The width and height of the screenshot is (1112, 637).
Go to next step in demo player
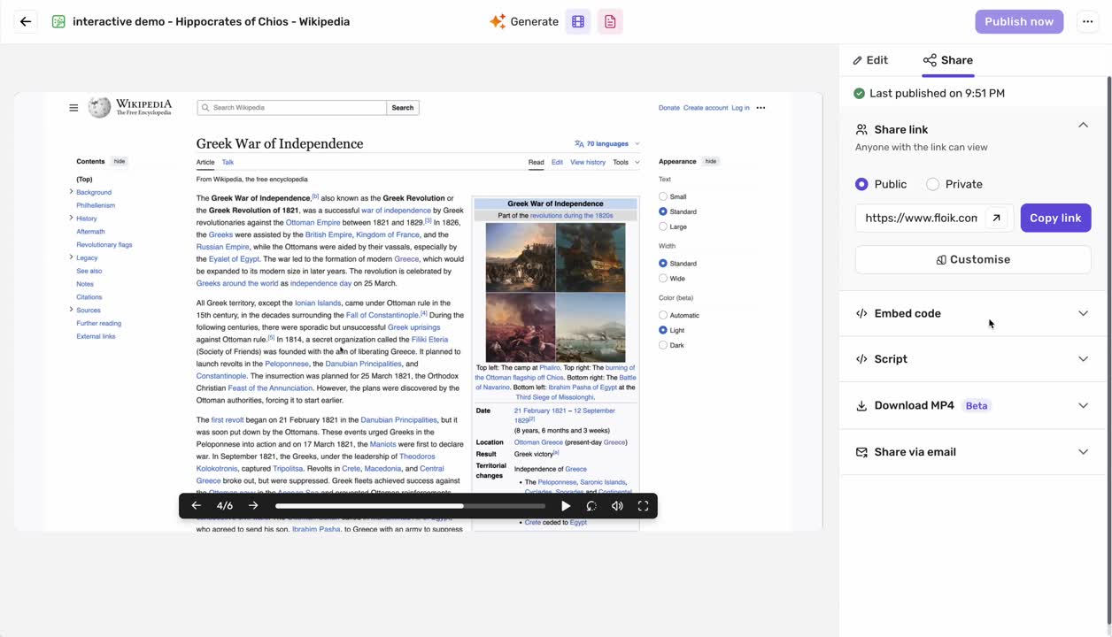253,506
